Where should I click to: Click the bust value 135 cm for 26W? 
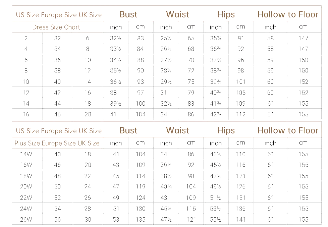point(141,220)
